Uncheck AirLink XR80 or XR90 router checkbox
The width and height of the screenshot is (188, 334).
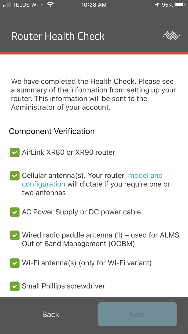(15, 153)
